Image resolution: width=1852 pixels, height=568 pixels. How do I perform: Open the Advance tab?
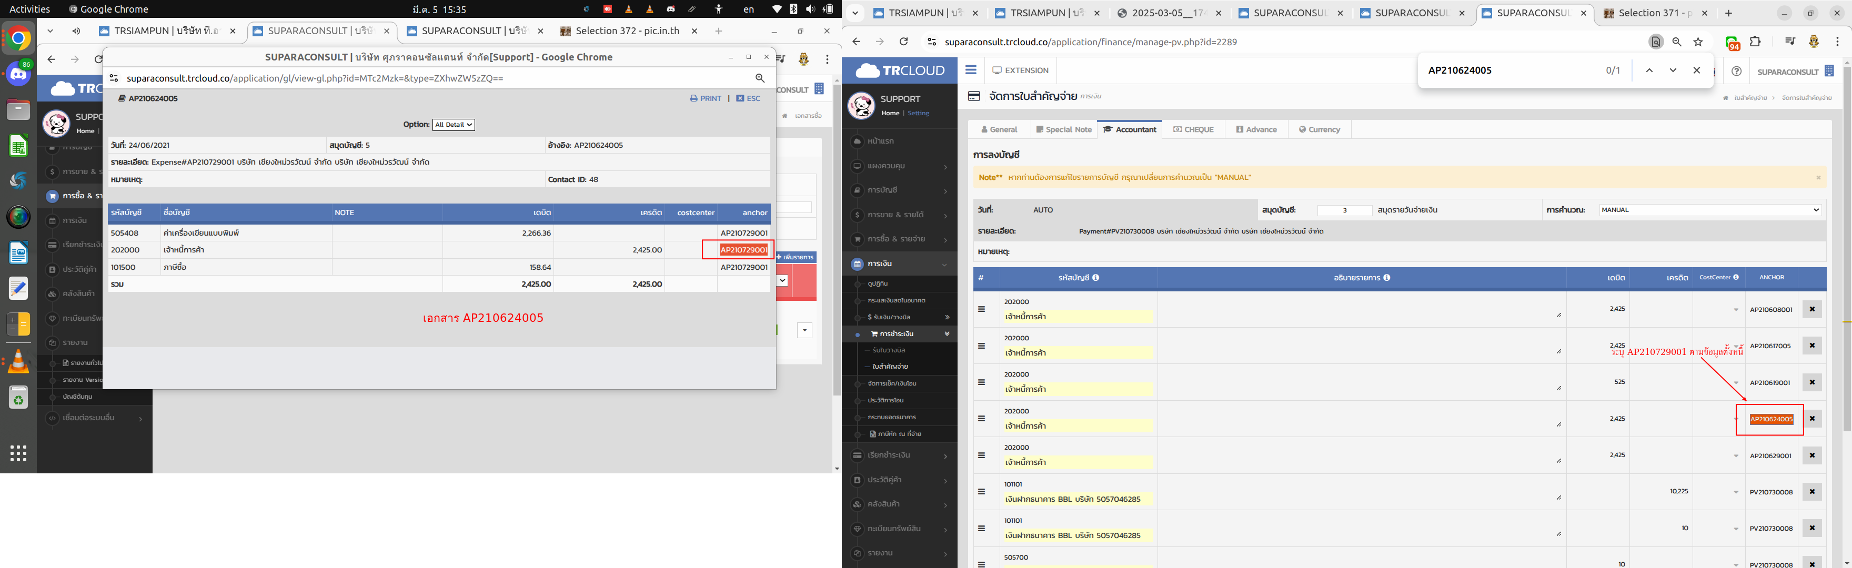1257,129
